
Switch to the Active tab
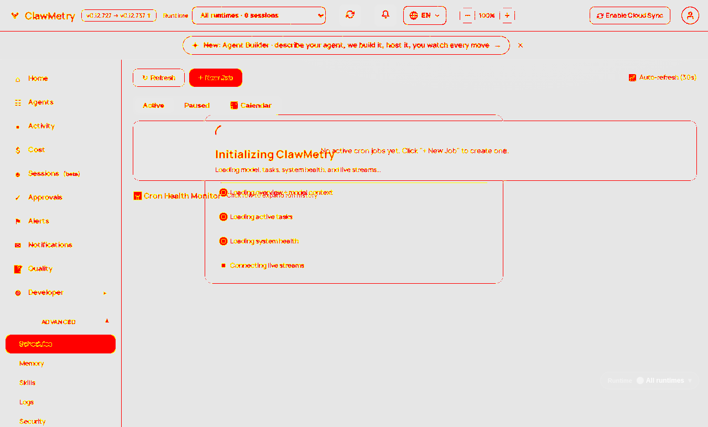pos(153,106)
